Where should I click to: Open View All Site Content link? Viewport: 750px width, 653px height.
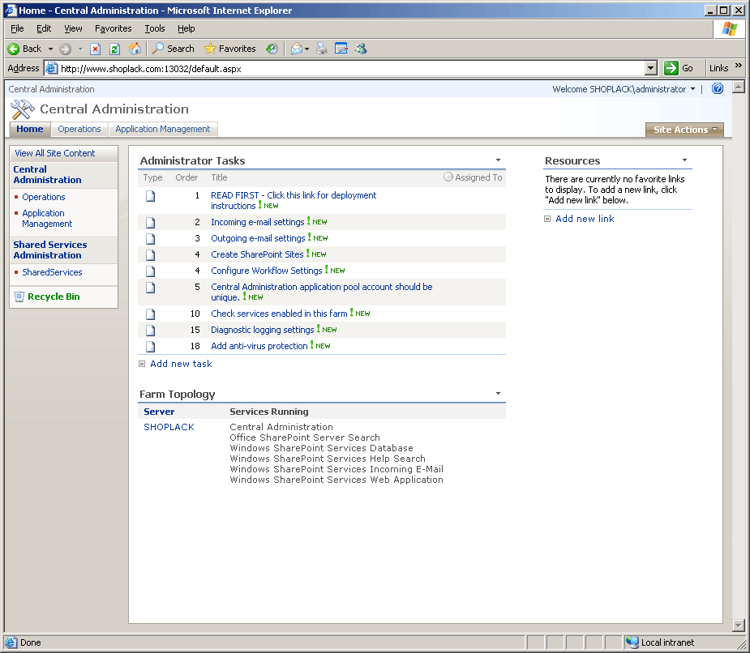pyautogui.click(x=55, y=153)
